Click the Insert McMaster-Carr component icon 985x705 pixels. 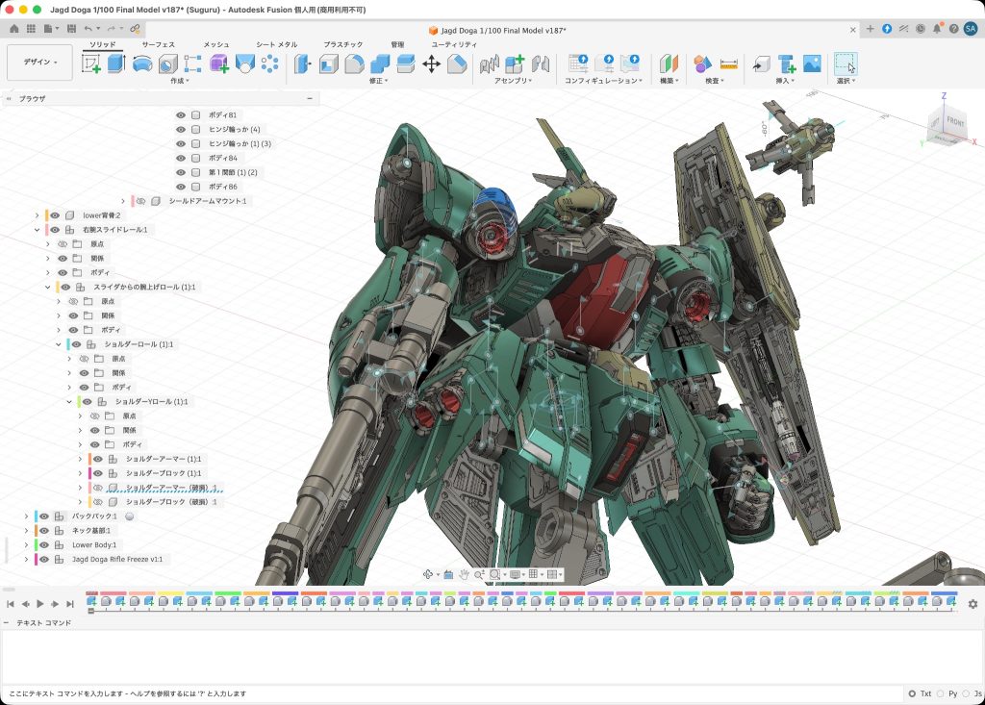point(787,63)
